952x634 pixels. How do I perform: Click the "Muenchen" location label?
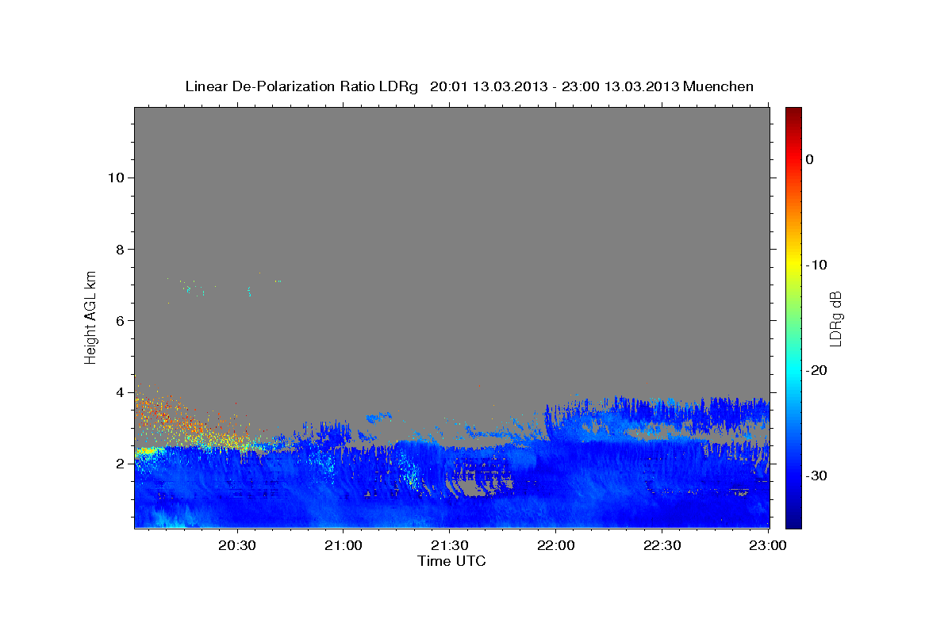tap(718, 86)
